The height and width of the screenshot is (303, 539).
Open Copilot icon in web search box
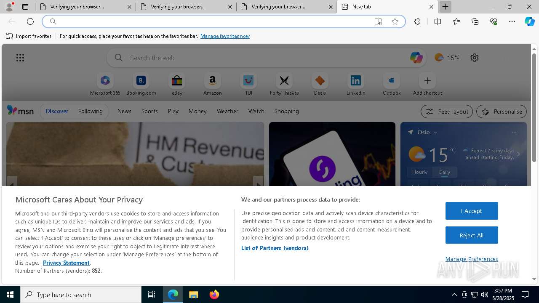point(416,58)
